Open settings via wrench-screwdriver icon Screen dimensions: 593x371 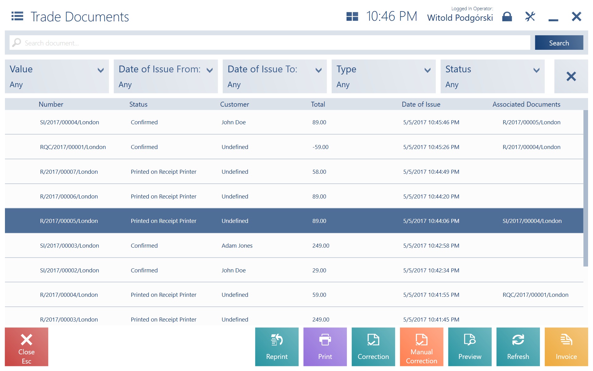pos(530,16)
